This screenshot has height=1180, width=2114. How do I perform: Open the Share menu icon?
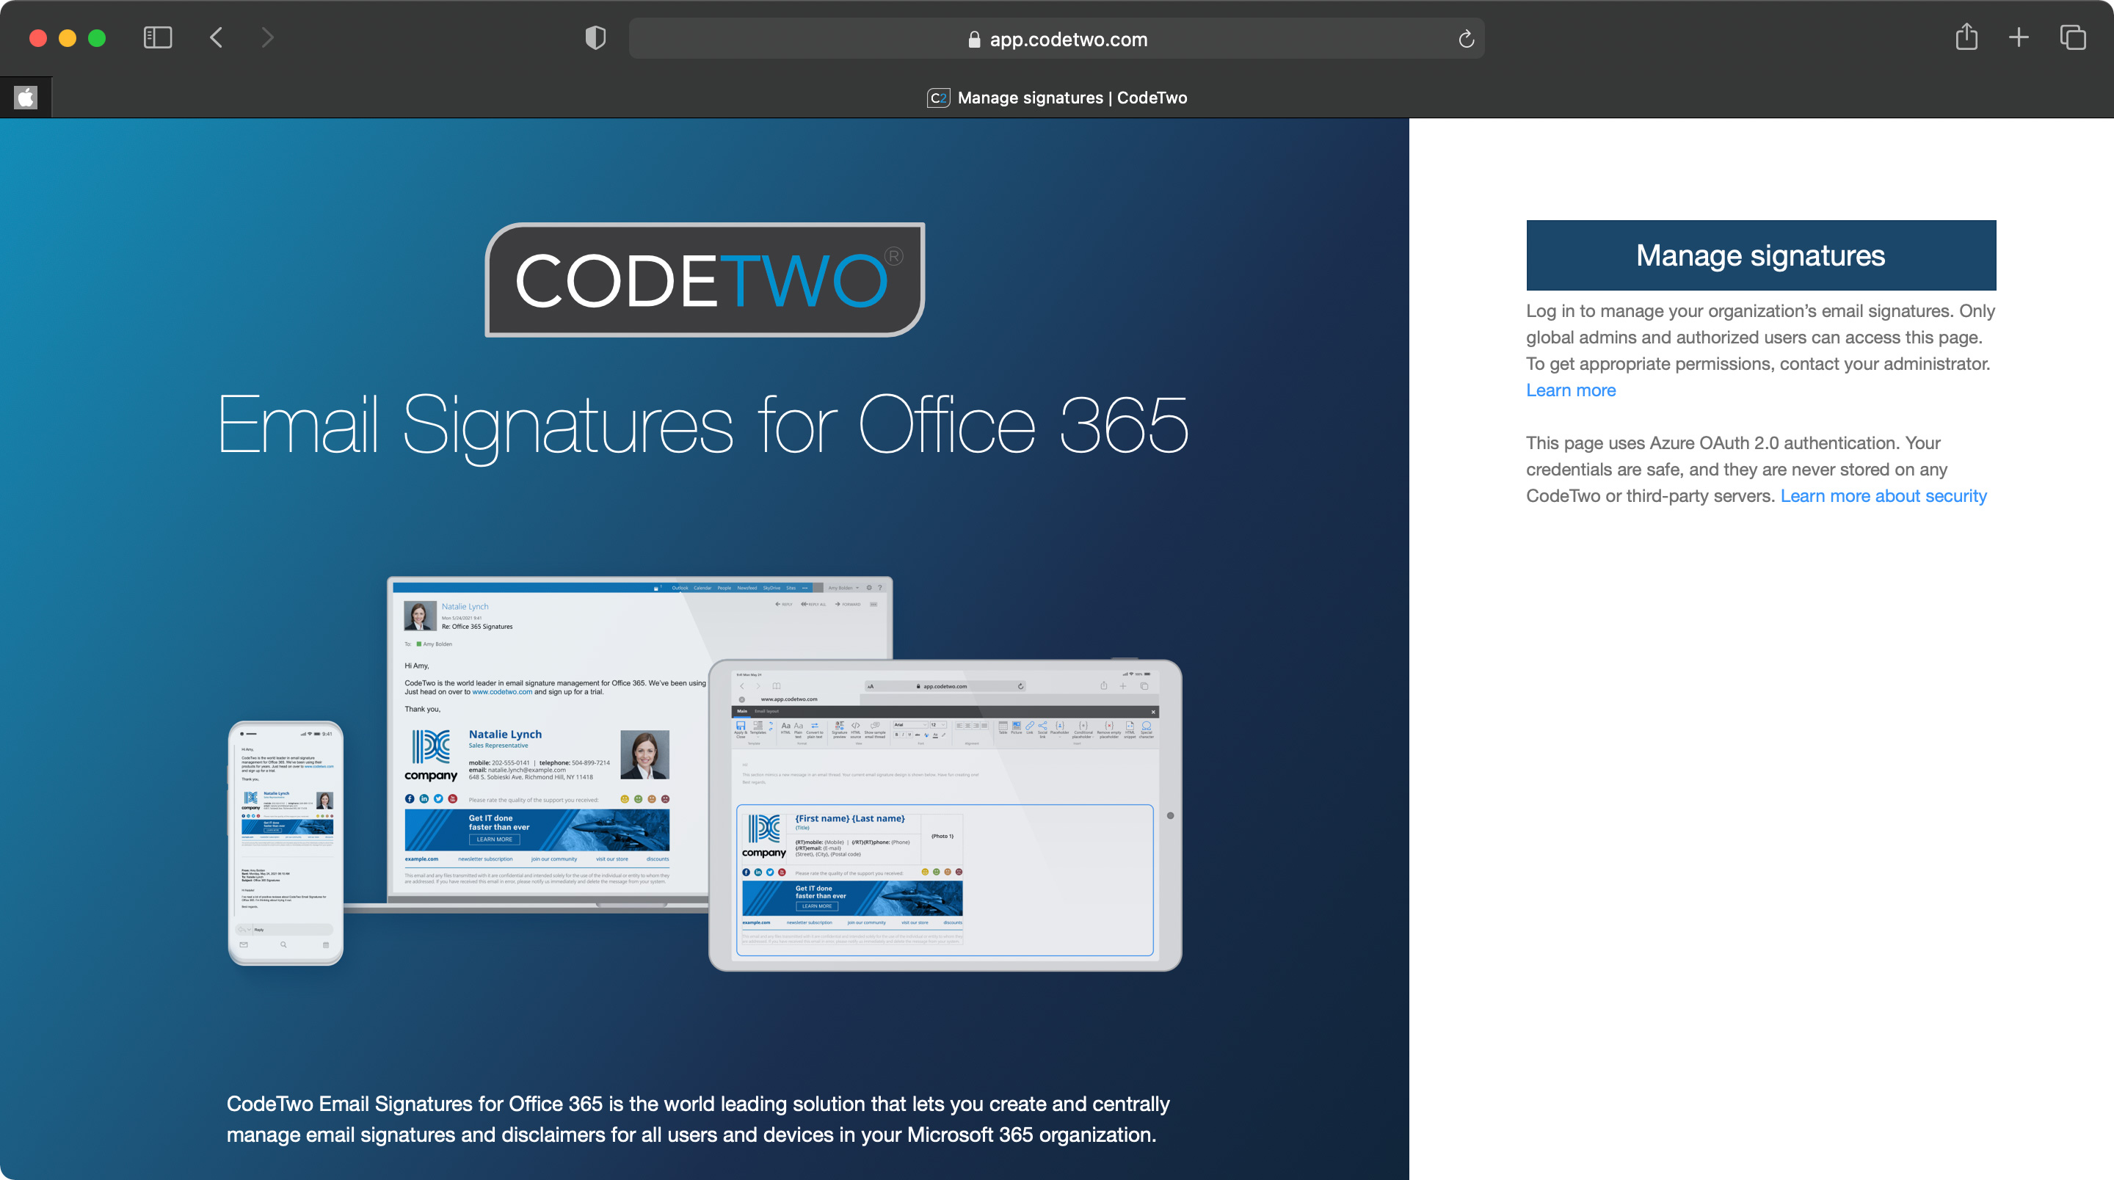[1966, 37]
